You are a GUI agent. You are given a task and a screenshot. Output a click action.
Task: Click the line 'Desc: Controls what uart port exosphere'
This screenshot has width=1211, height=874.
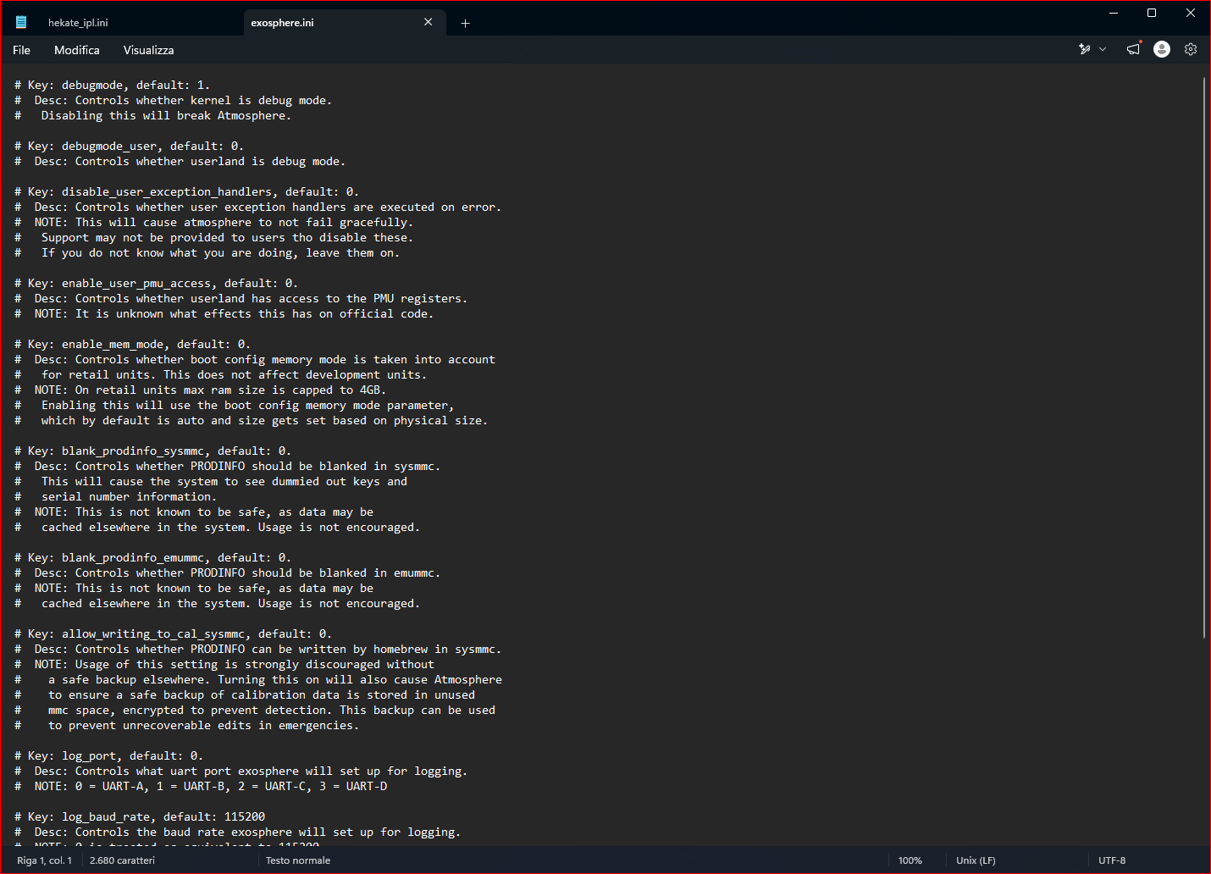[x=241, y=772]
